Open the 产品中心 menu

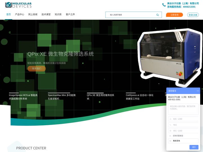click(19, 14)
